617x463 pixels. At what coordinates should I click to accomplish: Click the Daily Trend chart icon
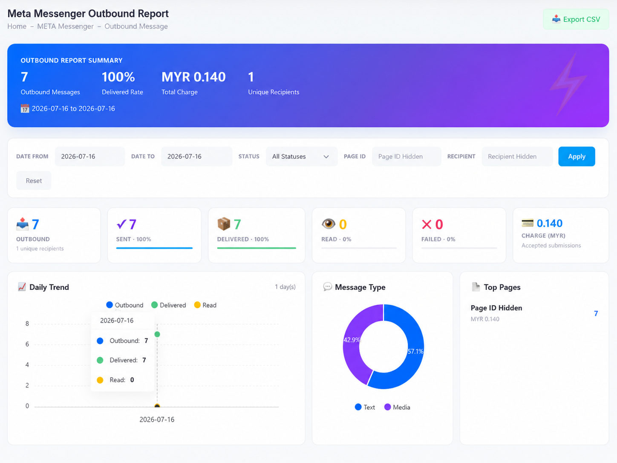click(x=22, y=287)
